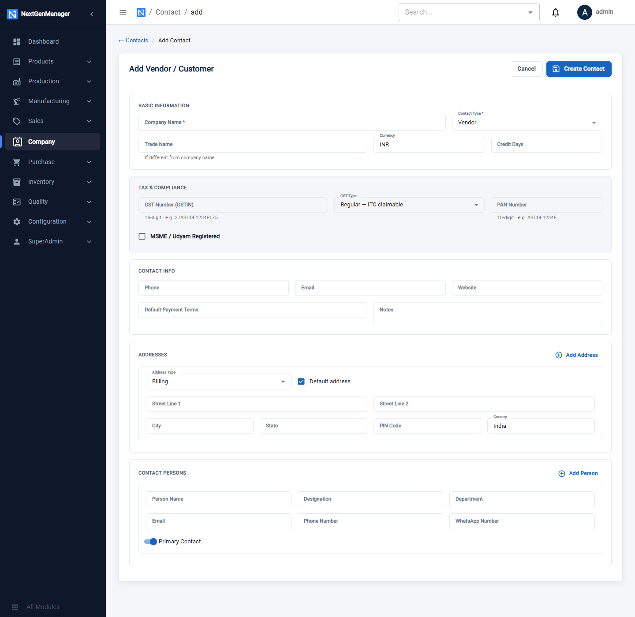The width and height of the screenshot is (635, 617).
Task: Expand the Production menu chevron
Action: click(89, 81)
